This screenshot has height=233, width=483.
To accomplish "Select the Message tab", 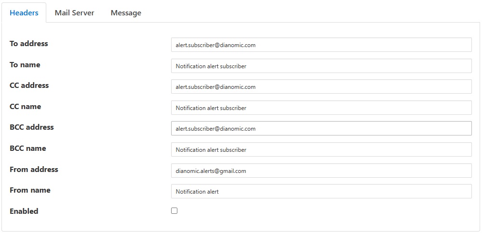I will pos(126,13).
